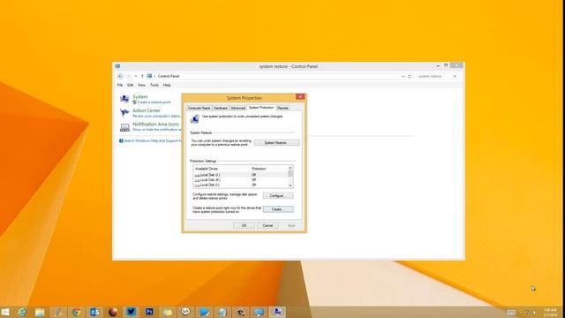Screen dimensions: 565x318
Task: Launch Google Chrome from the taskbar
Action: click(76, 312)
